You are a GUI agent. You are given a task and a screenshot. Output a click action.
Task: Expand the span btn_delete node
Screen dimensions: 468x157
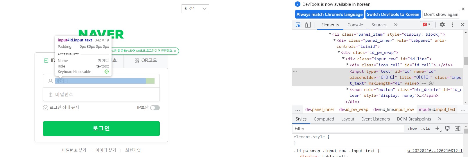point(347,89)
